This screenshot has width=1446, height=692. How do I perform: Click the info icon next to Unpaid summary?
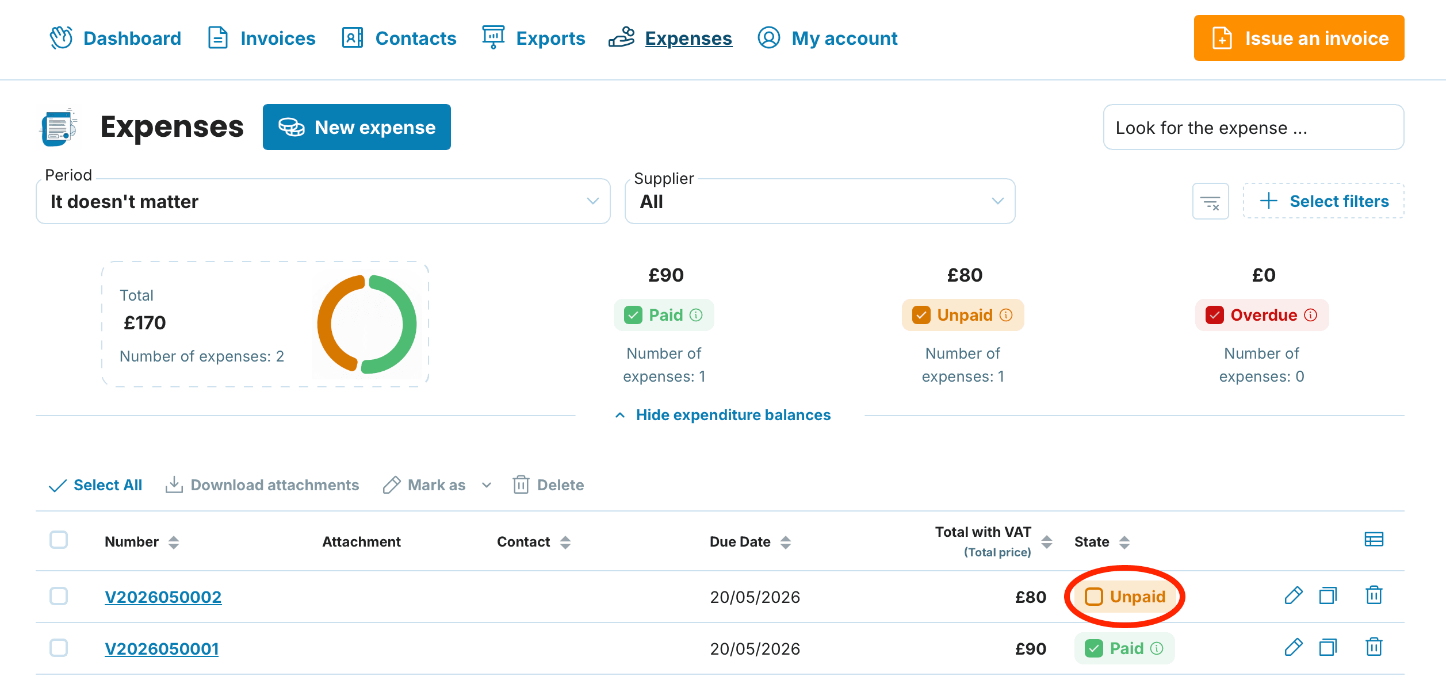tap(1006, 315)
